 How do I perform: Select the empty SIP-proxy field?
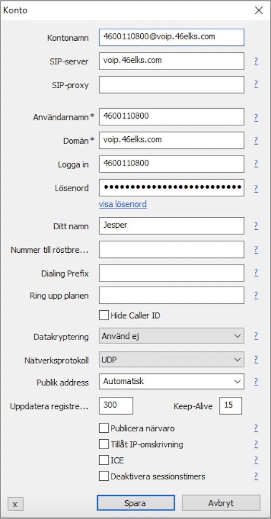coord(171,85)
